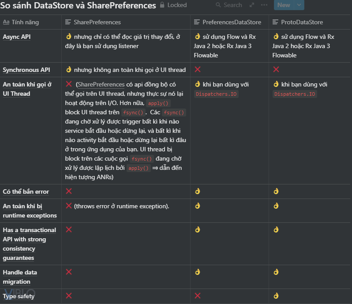Screen dimensions: 352x304
Task: Click the New button
Action: pos(283,5)
